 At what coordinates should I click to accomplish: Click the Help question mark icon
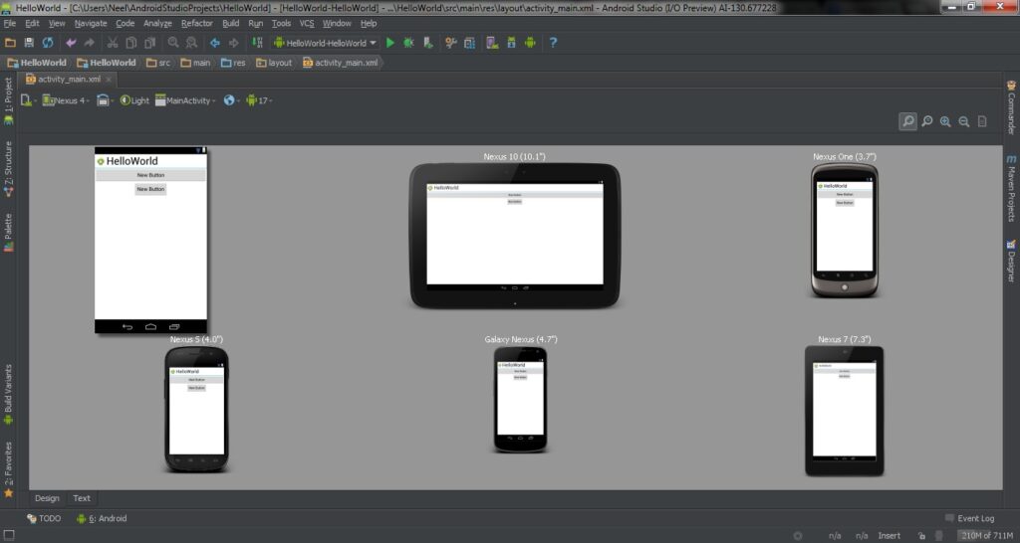coord(553,43)
